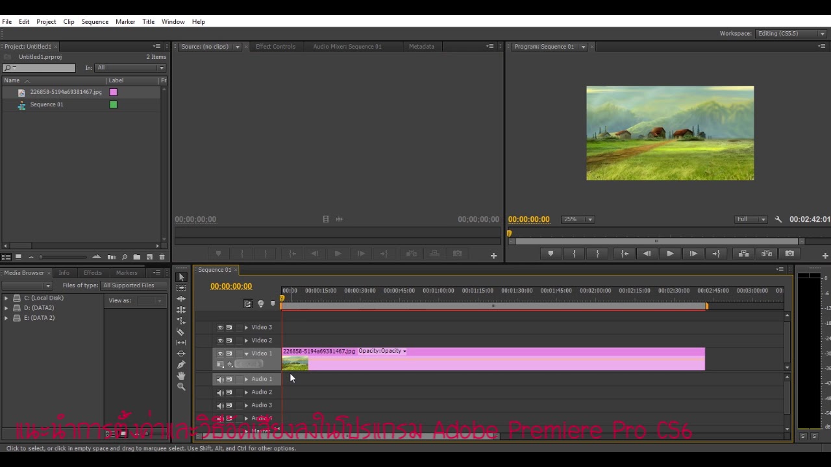
Task: Switch to the Audio Mixer: Sequence 01 tab
Action: pos(347,47)
